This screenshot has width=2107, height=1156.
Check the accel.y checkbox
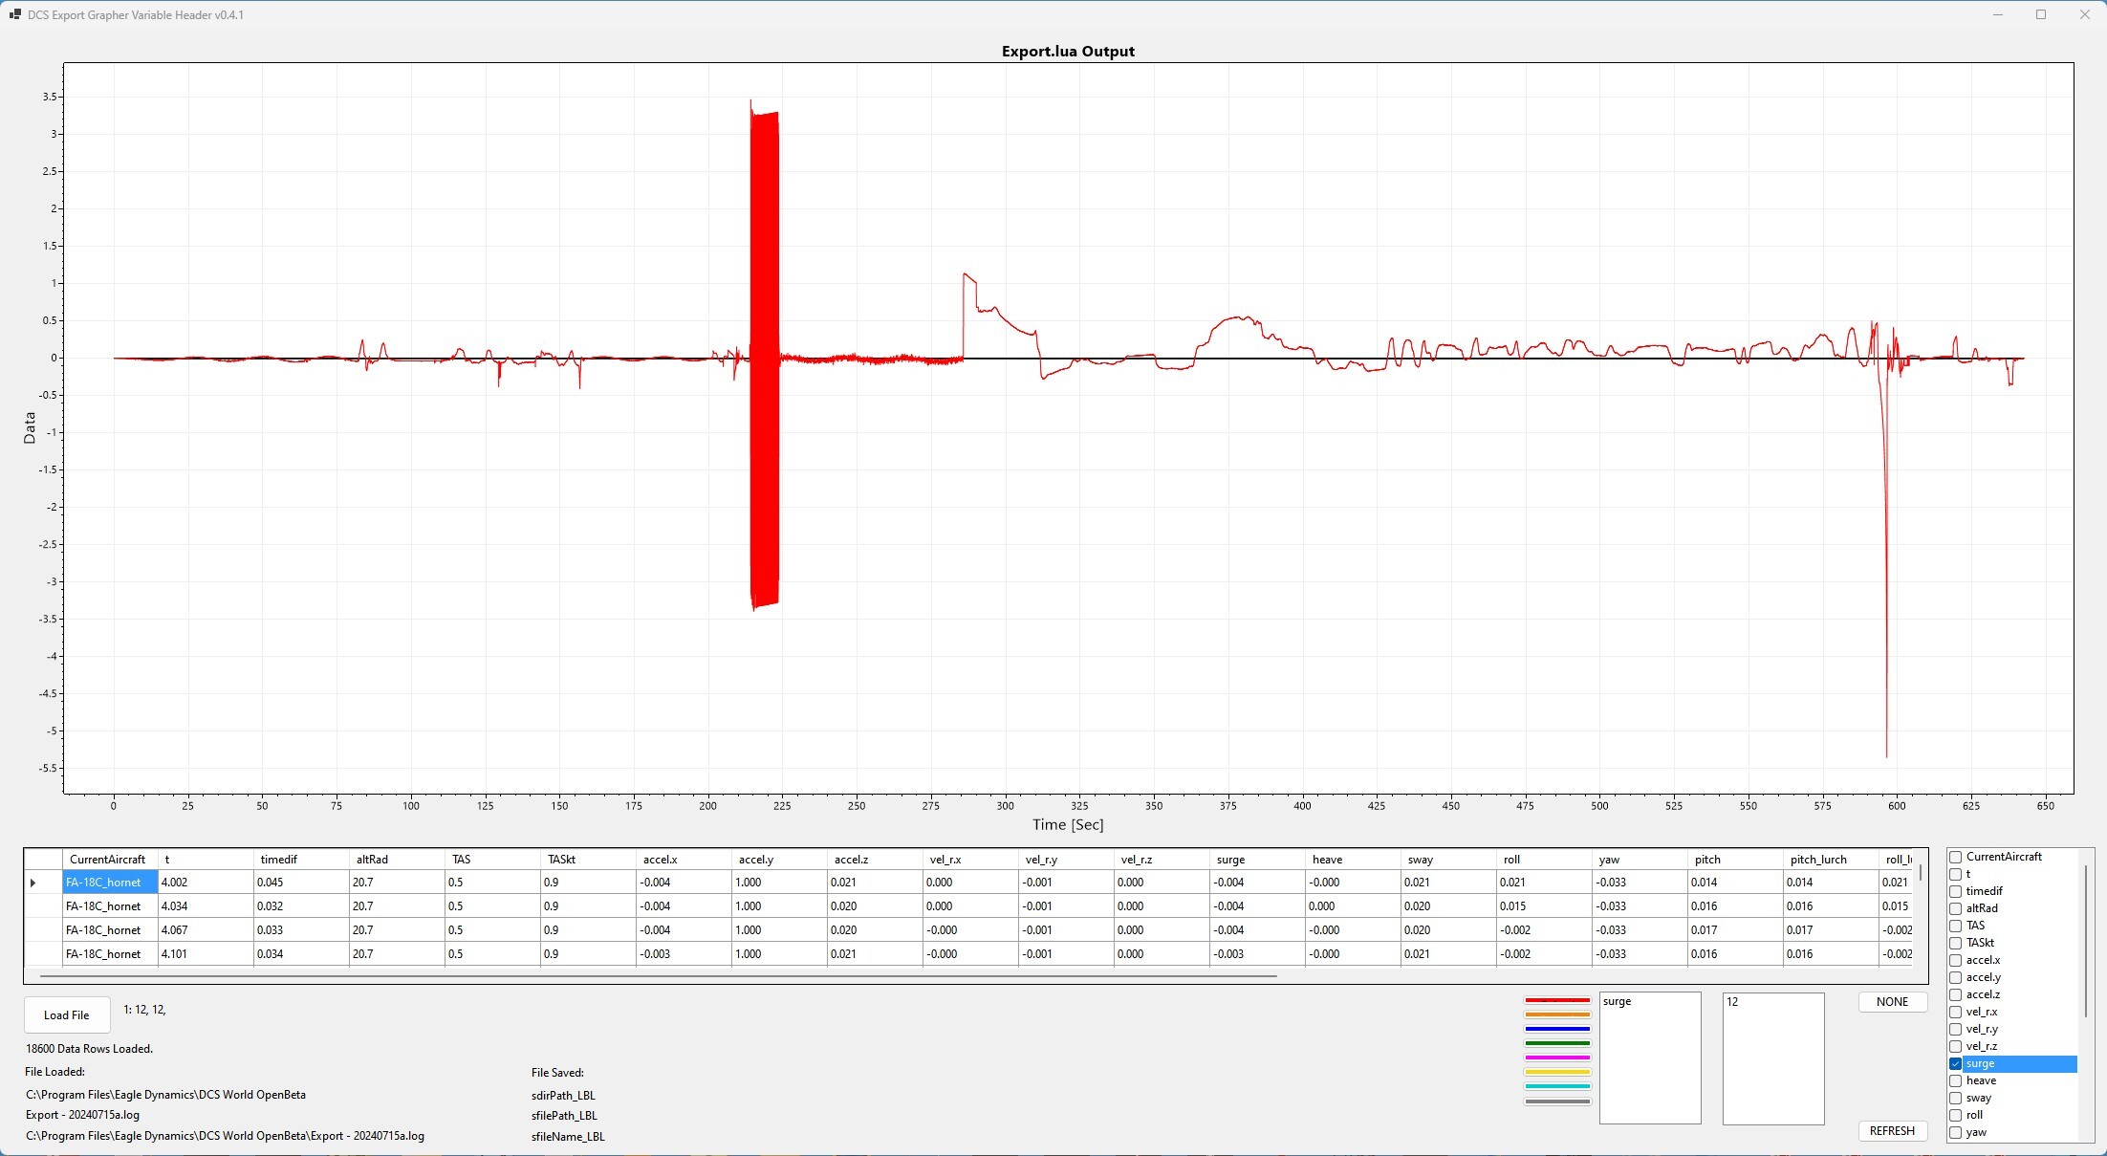[x=1956, y=977]
